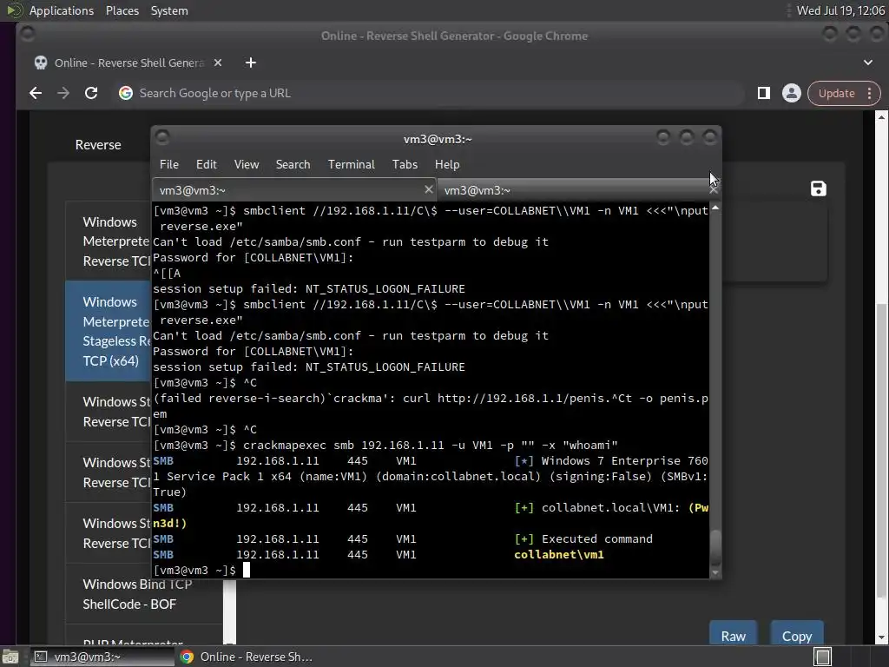Click the Chrome Reverse Sh... taskbar entry

[x=247, y=657]
